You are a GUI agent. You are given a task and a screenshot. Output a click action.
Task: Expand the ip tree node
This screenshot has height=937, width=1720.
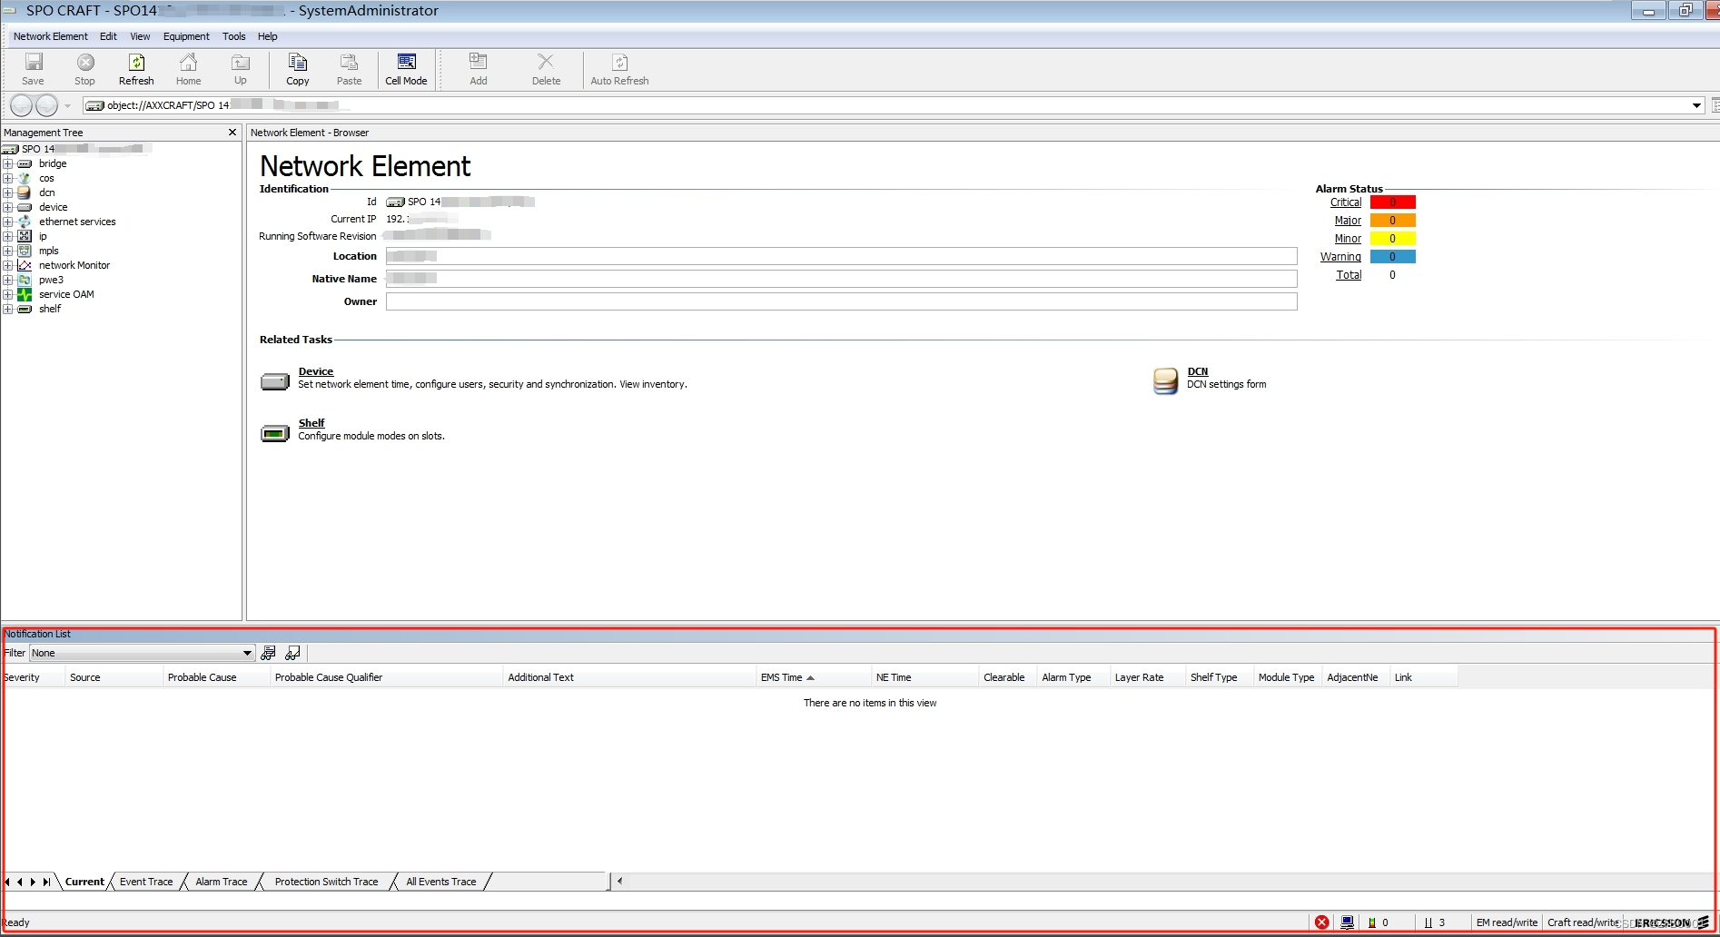coord(7,237)
